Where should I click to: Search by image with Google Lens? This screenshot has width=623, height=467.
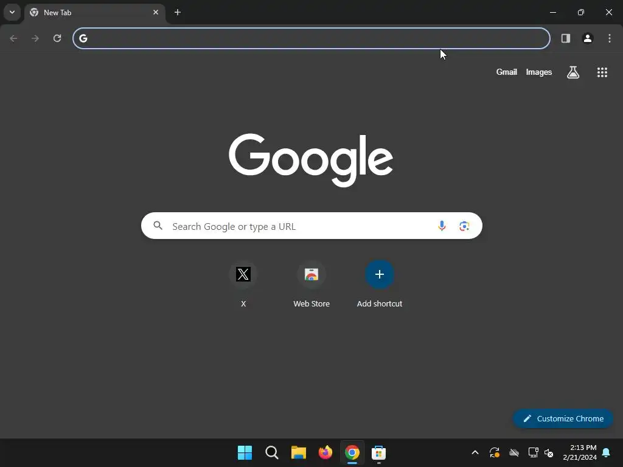click(464, 226)
